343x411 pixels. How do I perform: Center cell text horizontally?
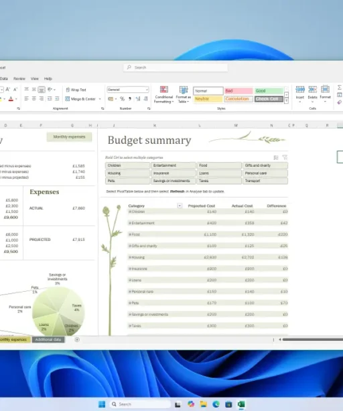tap(33, 98)
